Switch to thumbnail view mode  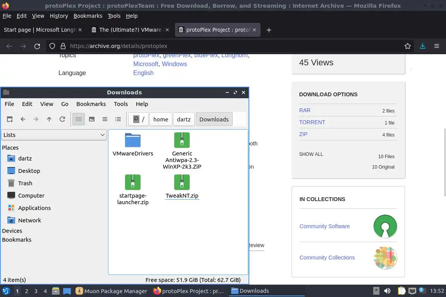92,119
